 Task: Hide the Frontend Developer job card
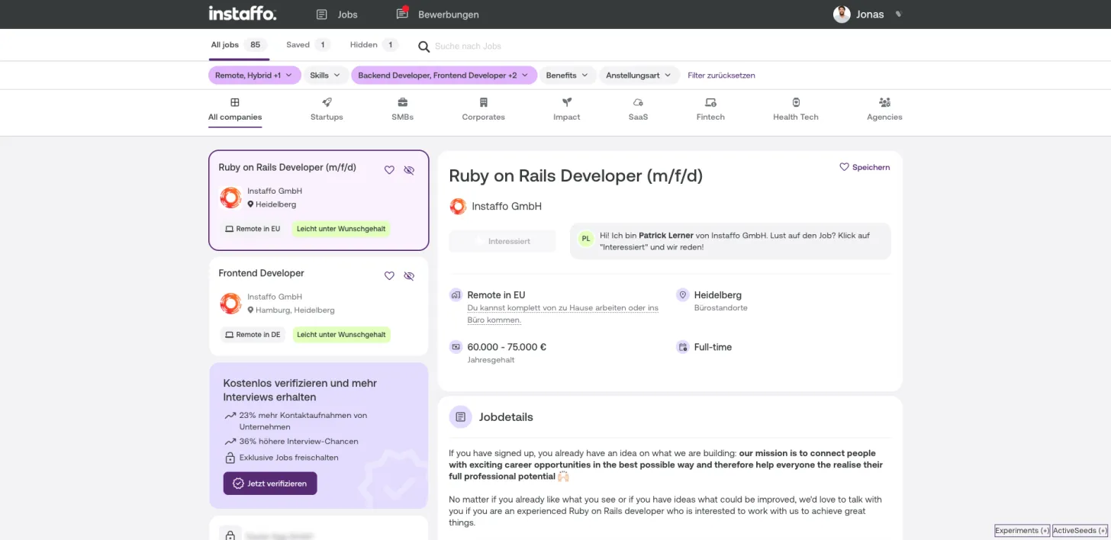click(x=409, y=276)
